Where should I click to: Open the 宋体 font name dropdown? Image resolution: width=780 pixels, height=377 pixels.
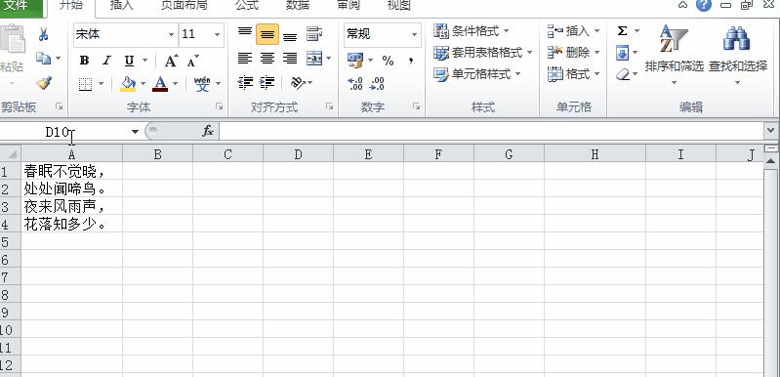tap(171, 34)
